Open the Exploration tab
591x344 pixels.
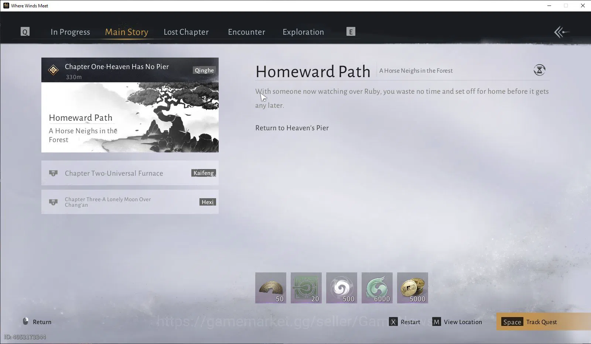click(303, 32)
